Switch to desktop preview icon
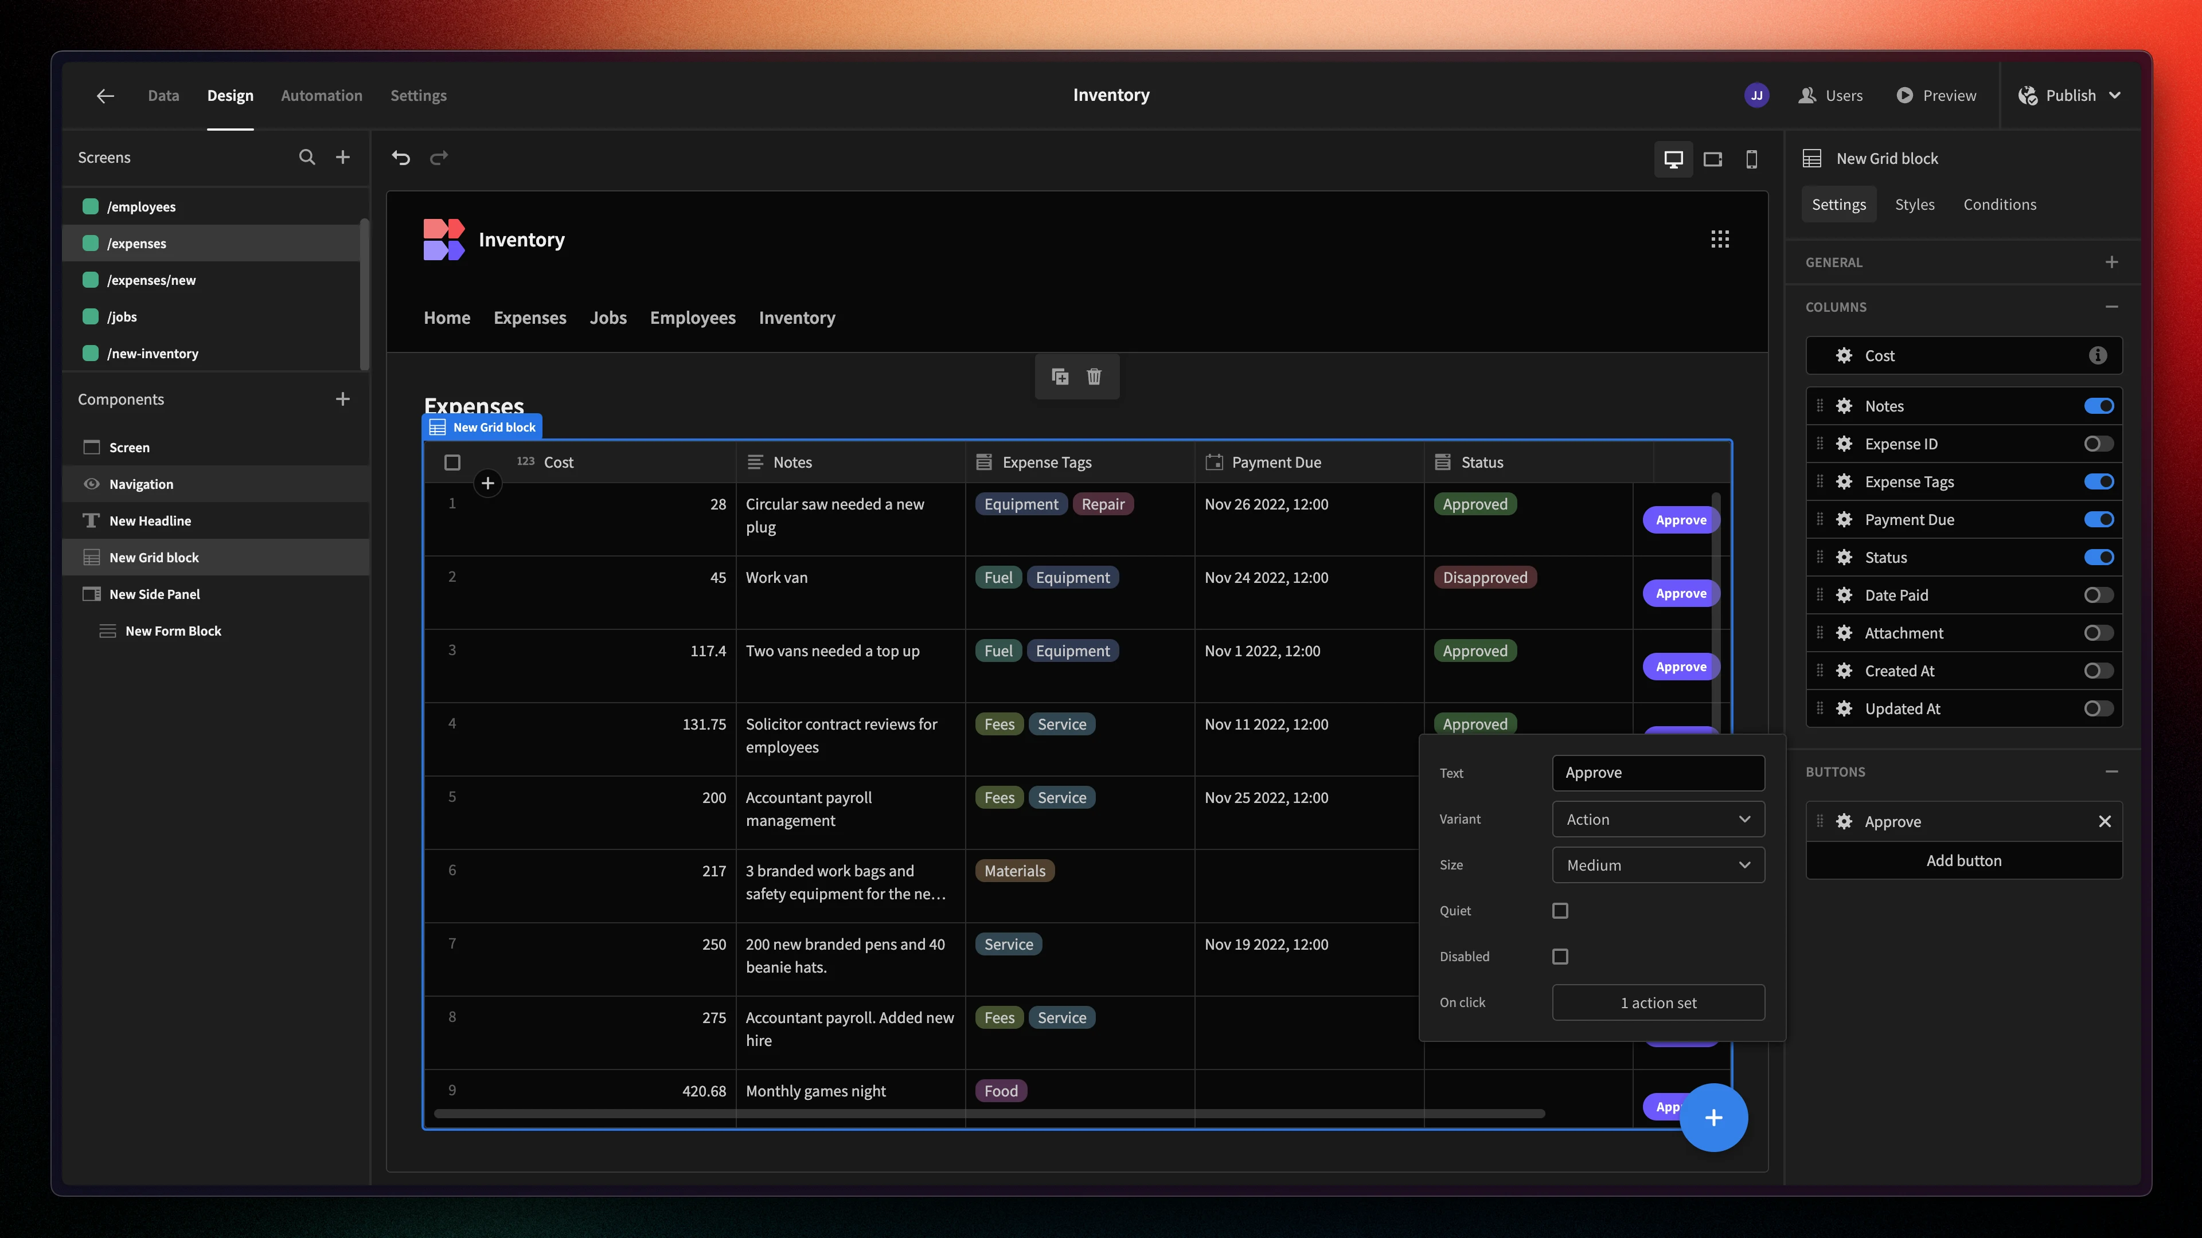 [x=1673, y=159]
